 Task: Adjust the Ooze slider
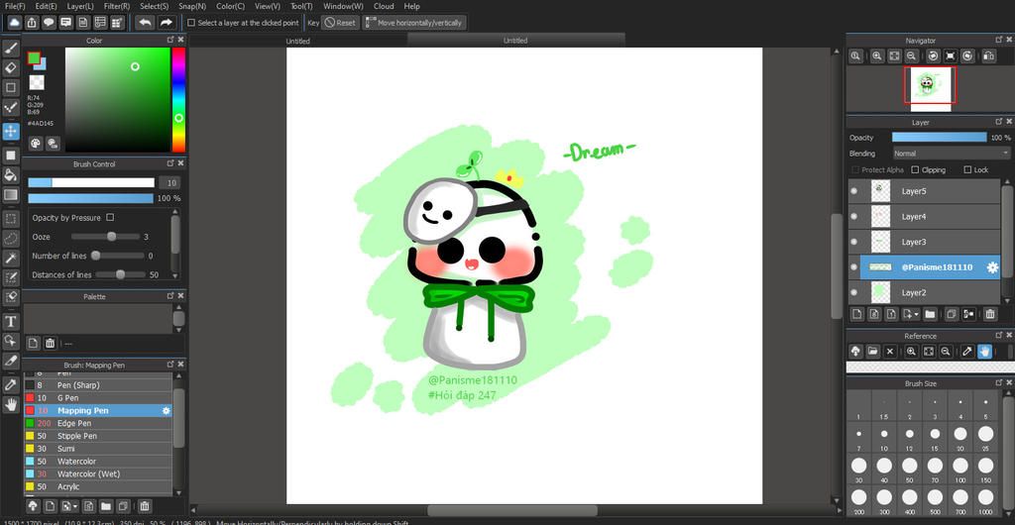pyautogui.click(x=105, y=237)
